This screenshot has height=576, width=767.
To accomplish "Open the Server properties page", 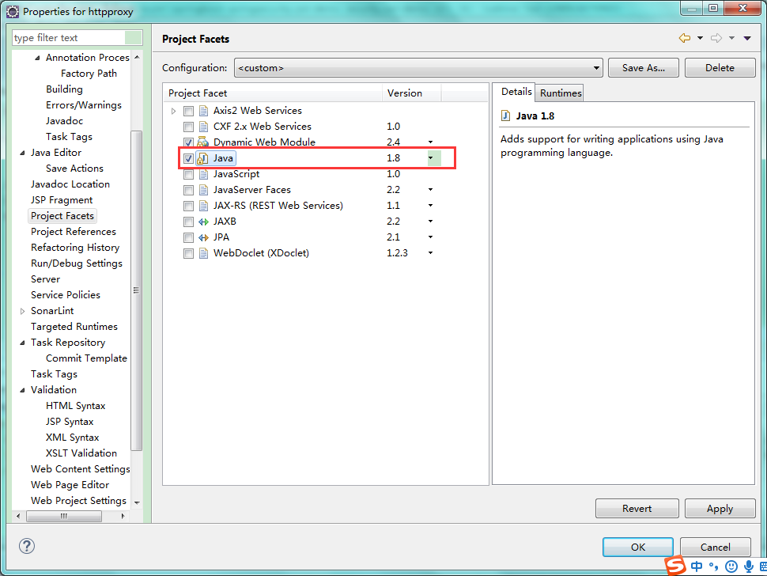I will (45, 279).
